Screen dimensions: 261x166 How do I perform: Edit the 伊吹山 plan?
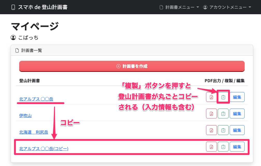(x=237, y=114)
